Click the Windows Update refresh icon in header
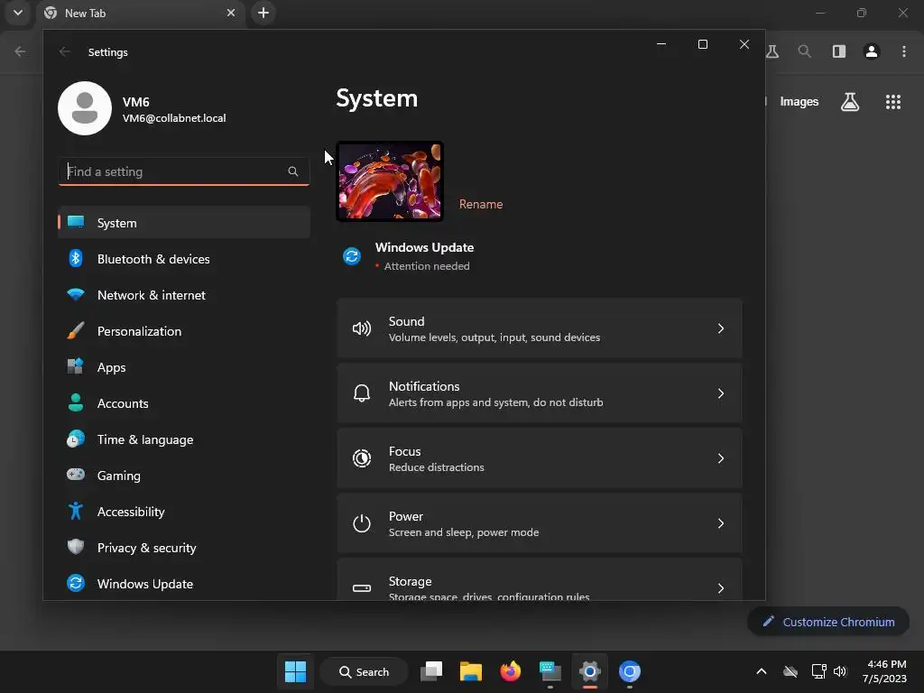Image resolution: width=924 pixels, height=693 pixels. coord(352,255)
